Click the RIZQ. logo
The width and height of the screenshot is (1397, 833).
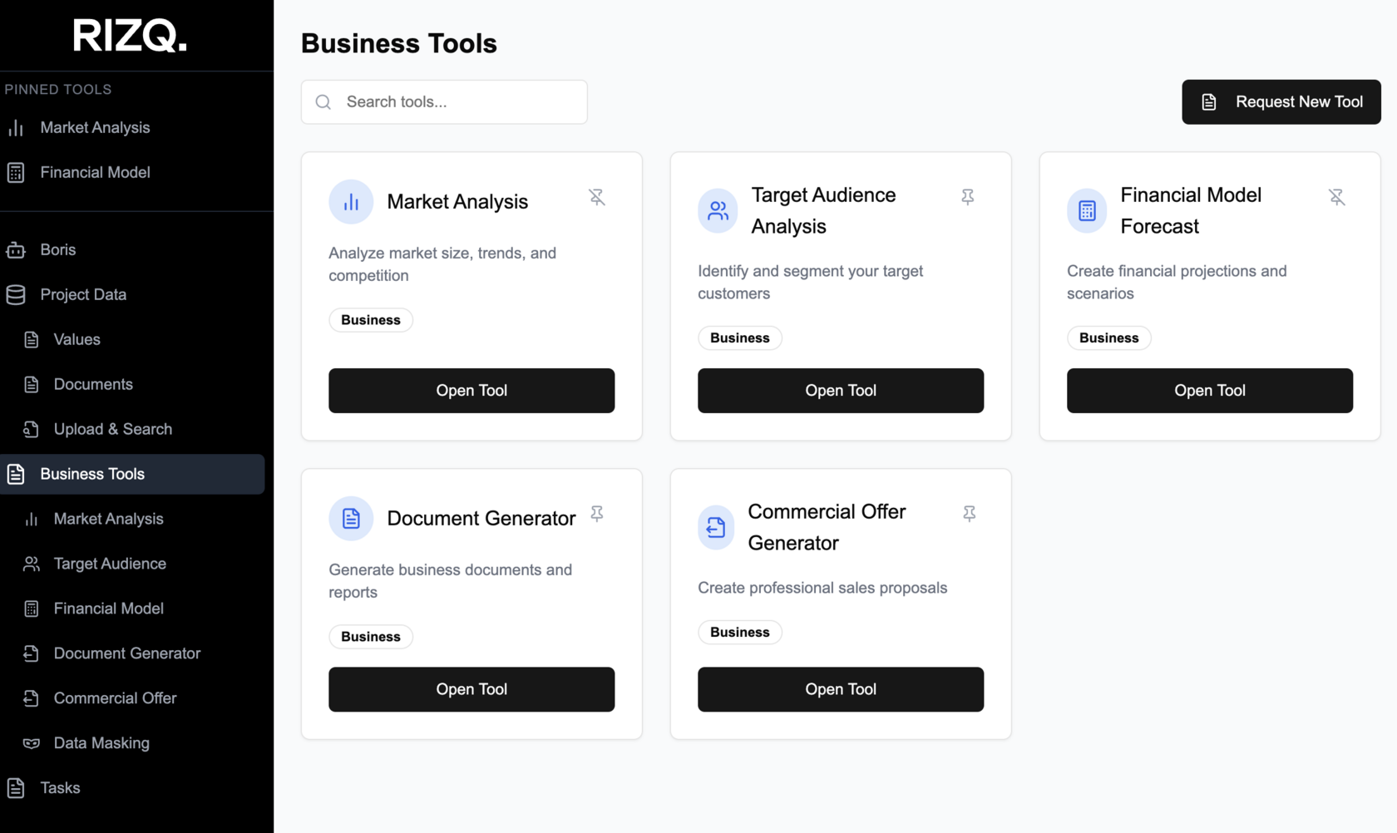pyautogui.click(x=130, y=36)
